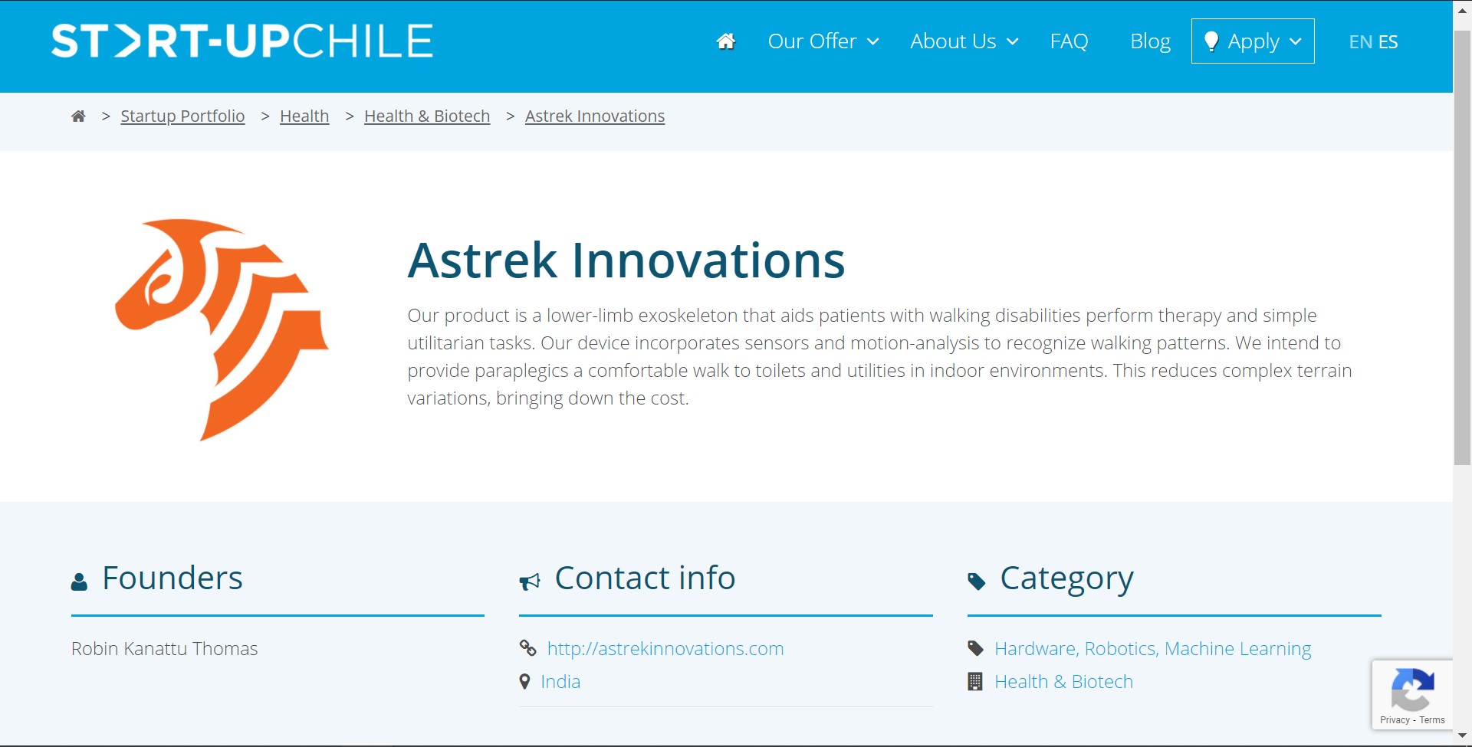
Task: Click the building icon beside Health & Biotech
Action: click(x=975, y=681)
